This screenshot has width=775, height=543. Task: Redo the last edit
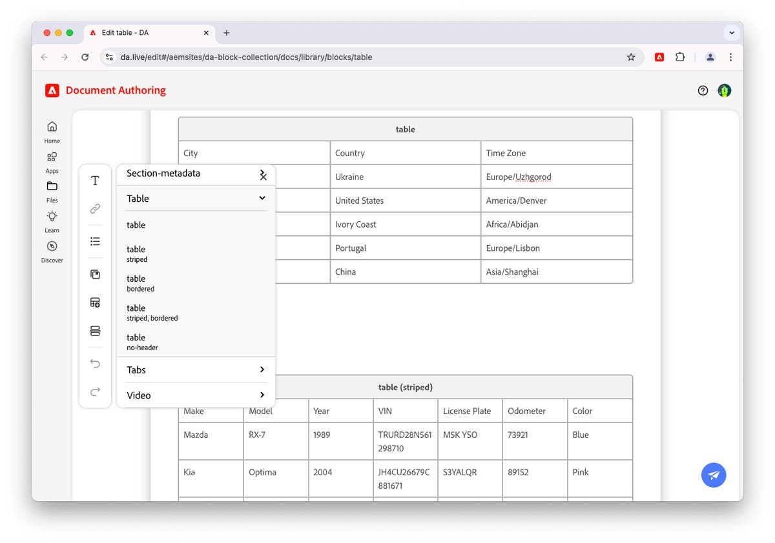coord(95,391)
